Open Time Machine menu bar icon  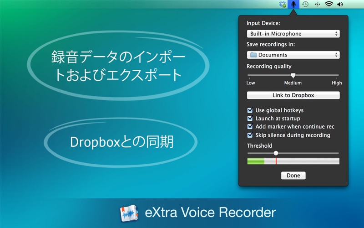[x=305, y=4]
